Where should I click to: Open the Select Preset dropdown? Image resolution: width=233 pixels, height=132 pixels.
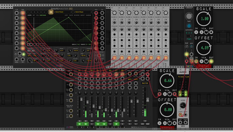tap(63, 12)
